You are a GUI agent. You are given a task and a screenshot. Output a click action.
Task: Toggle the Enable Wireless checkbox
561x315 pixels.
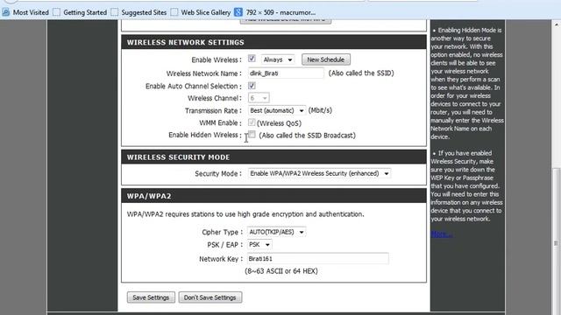[x=252, y=59]
